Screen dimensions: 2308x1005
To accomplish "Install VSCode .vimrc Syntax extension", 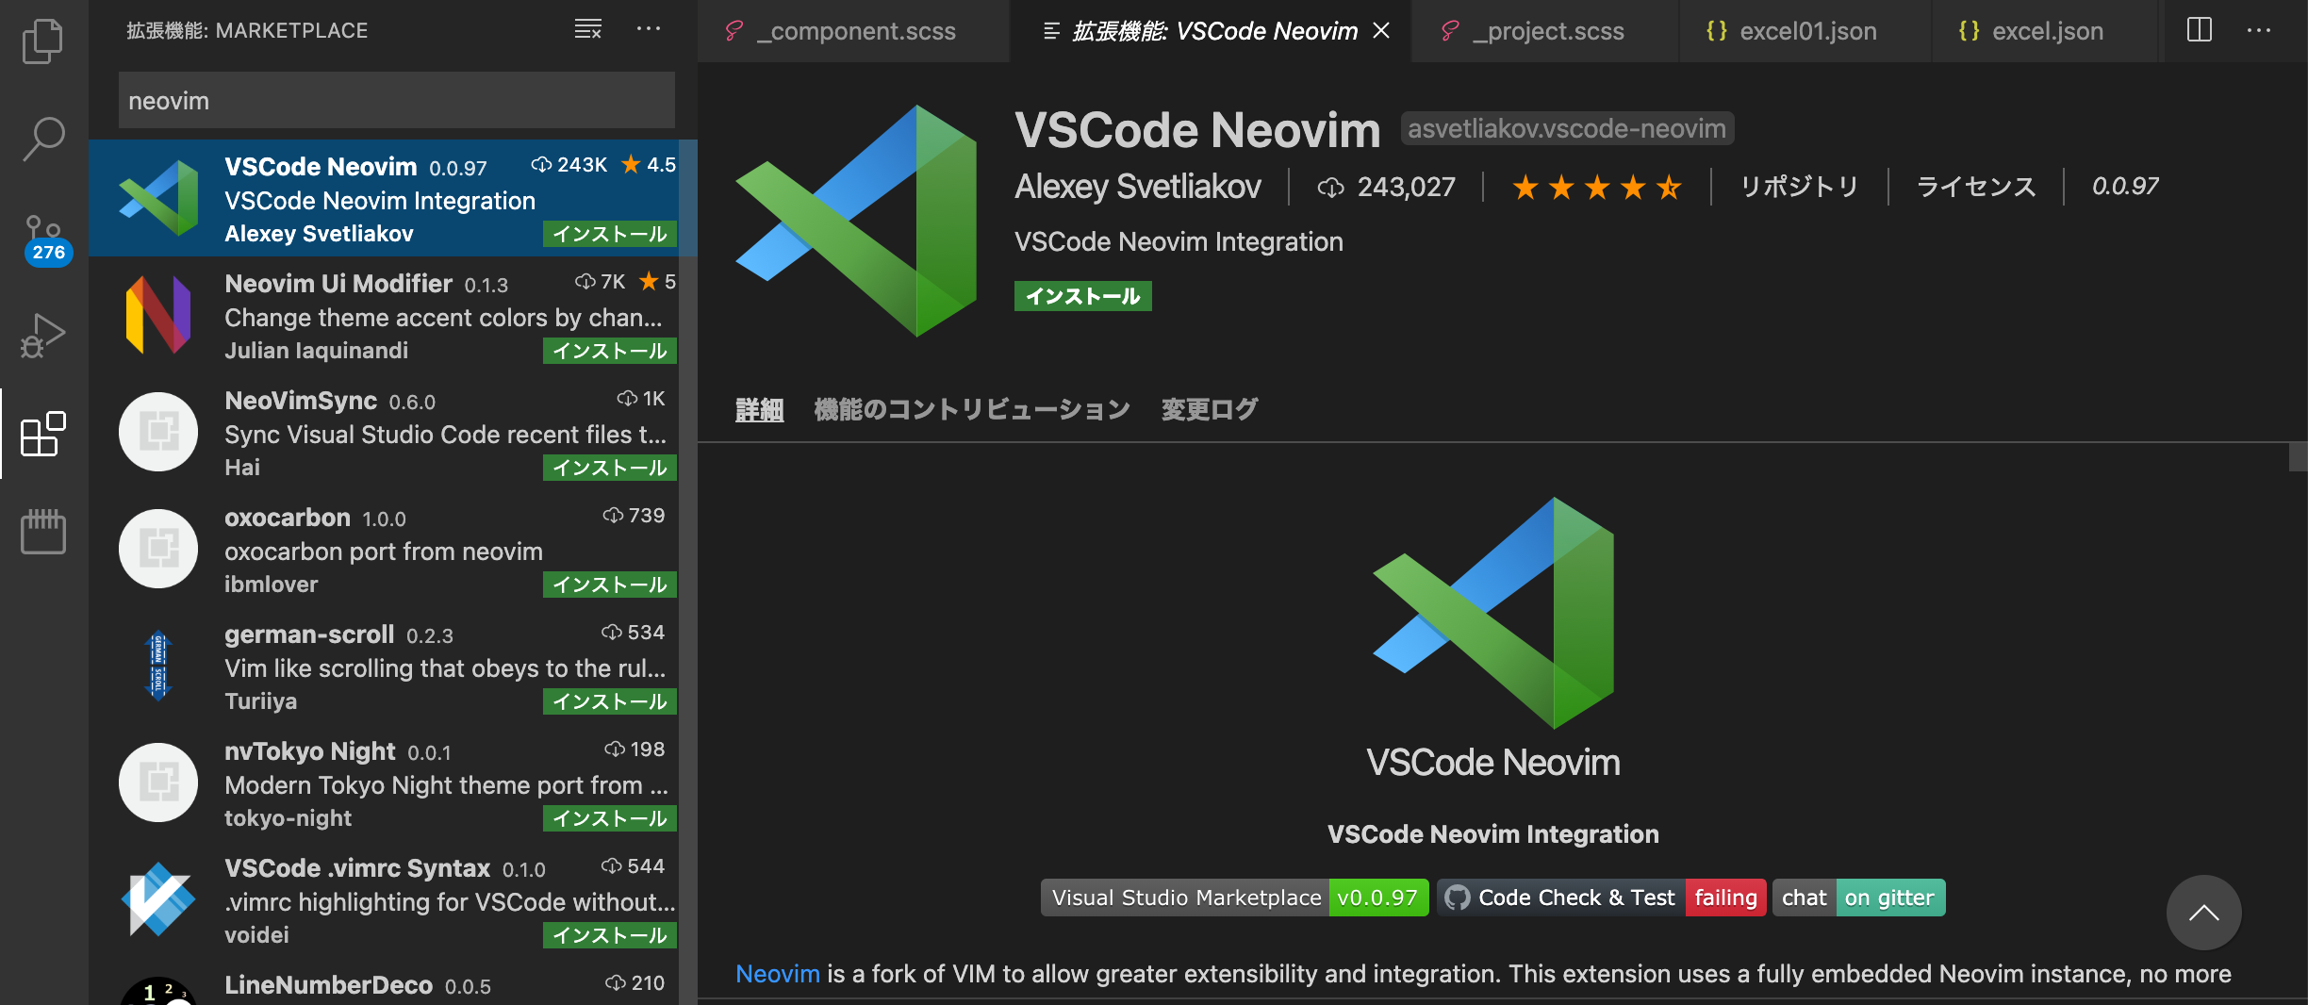I will click(609, 935).
